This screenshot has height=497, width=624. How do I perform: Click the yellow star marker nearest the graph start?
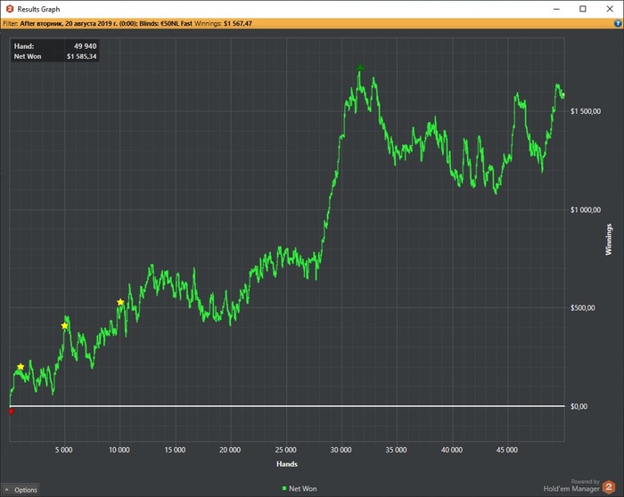[21, 367]
